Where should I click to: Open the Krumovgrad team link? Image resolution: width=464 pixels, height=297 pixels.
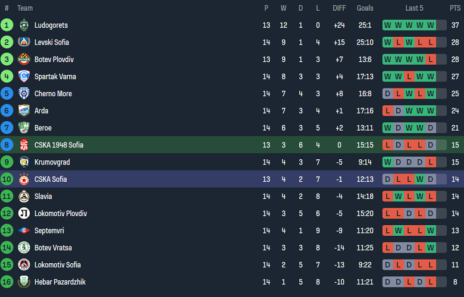pyautogui.click(x=52, y=162)
